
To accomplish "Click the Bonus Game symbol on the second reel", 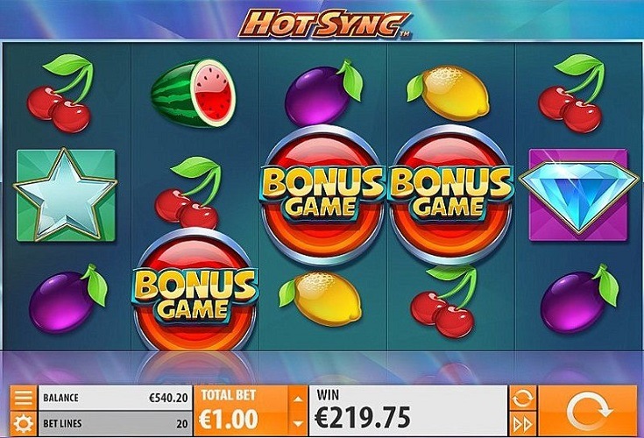I will [195, 291].
